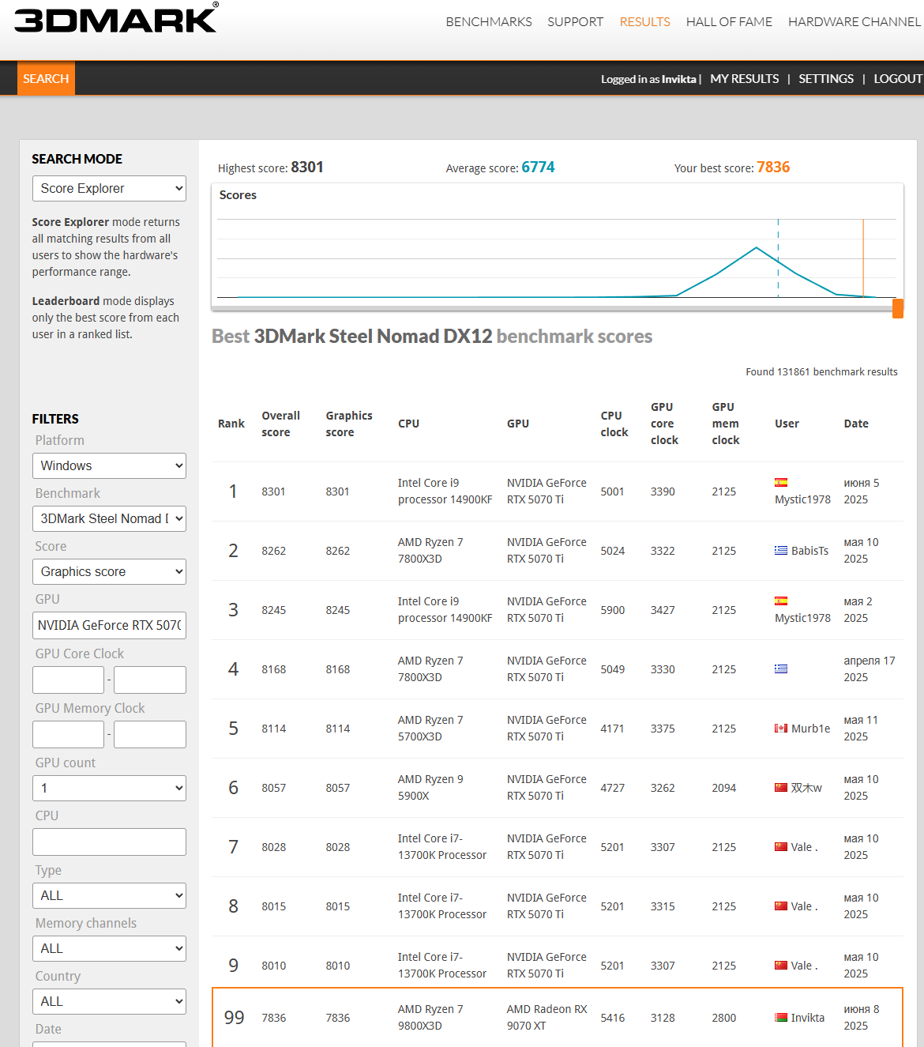Open account SETTINGS

click(x=826, y=79)
